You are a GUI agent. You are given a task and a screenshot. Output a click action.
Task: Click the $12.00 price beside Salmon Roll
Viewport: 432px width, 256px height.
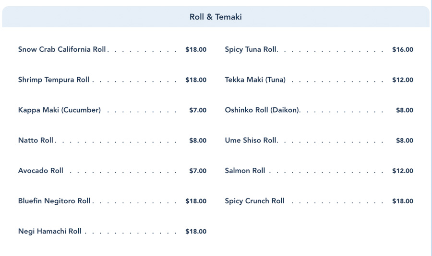tap(402, 171)
